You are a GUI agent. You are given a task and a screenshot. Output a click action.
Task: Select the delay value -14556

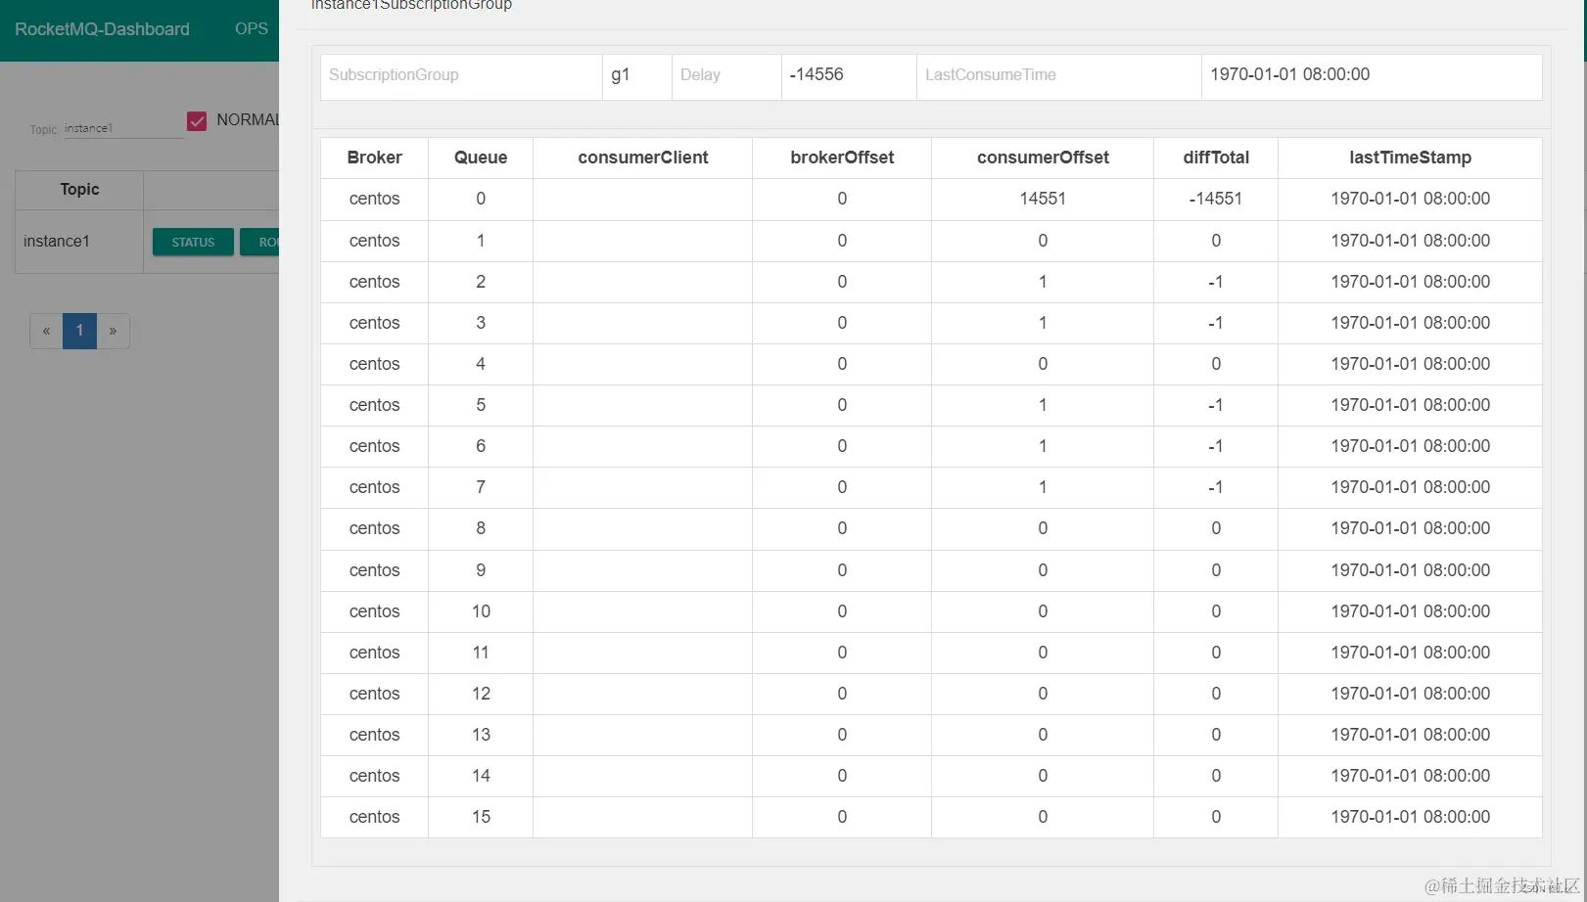tap(817, 74)
